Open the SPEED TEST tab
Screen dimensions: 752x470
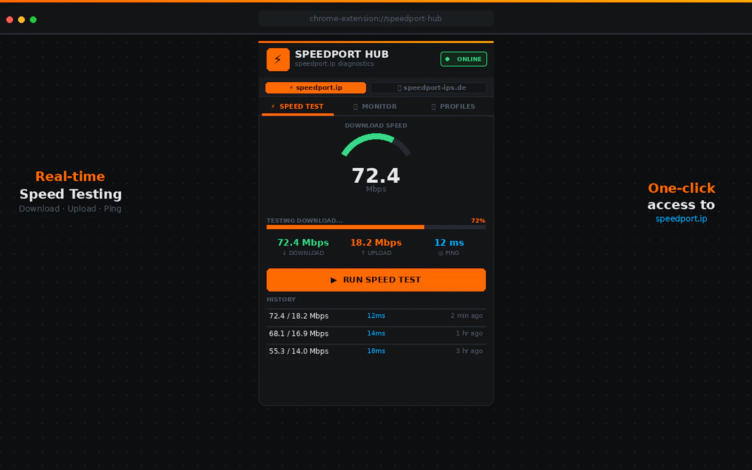(x=298, y=107)
